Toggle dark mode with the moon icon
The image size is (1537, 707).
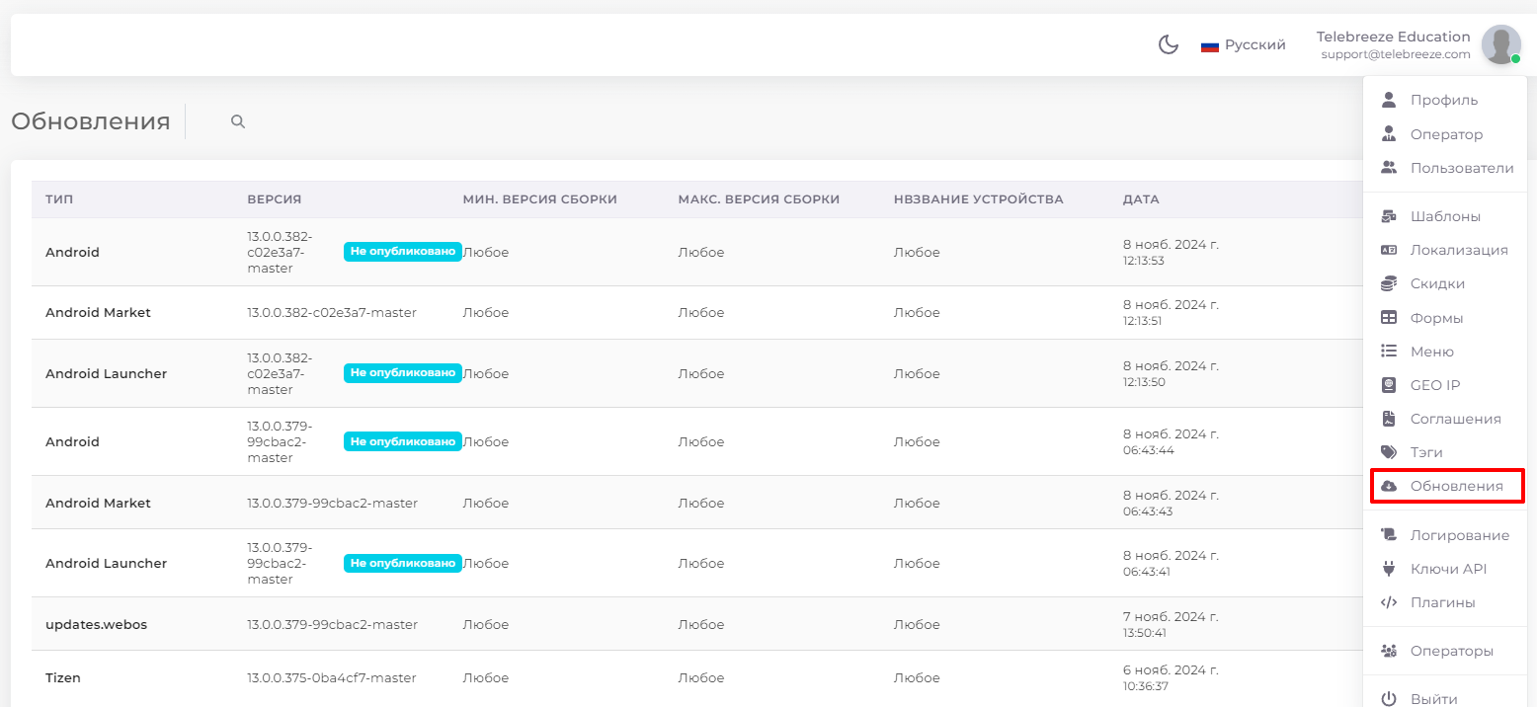[1169, 44]
